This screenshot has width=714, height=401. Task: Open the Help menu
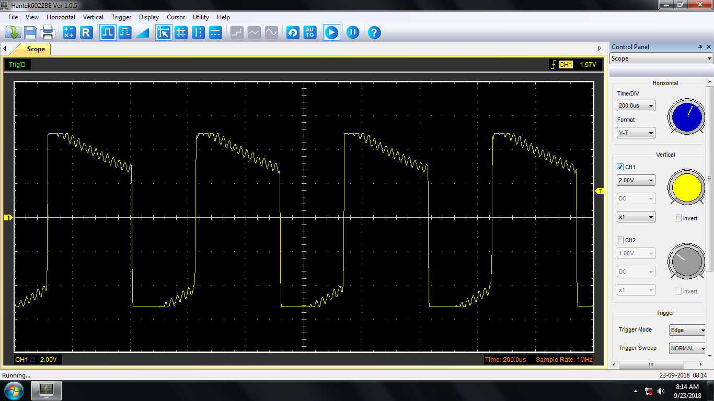(223, 17)
